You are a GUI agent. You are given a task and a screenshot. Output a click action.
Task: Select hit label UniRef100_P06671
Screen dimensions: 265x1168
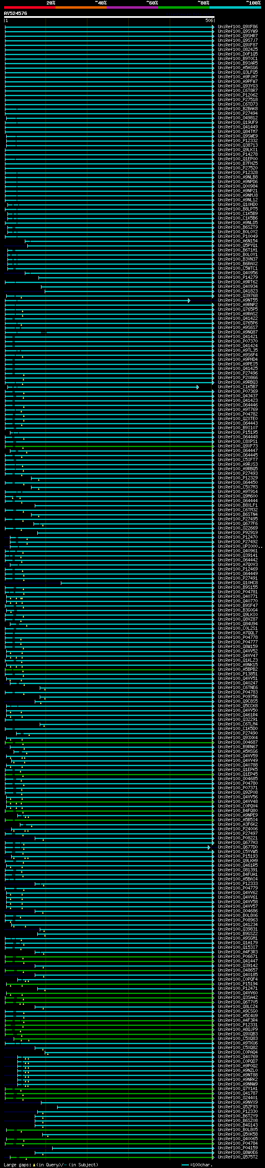coord(238,956)
